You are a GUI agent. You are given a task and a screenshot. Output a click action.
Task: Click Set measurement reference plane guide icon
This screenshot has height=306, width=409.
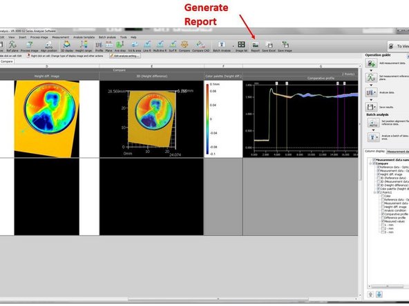click(x=370, y=78)
